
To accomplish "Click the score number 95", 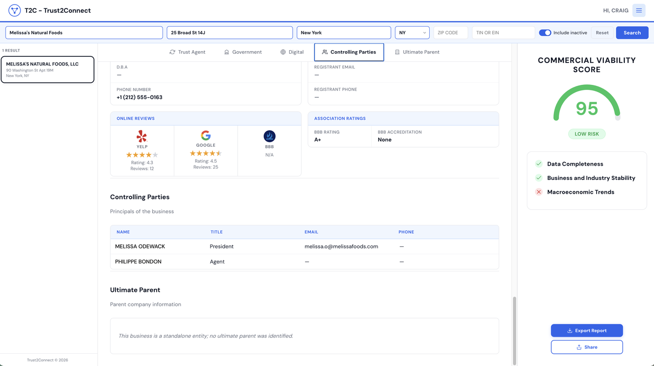I will click(x=587, y=108).
